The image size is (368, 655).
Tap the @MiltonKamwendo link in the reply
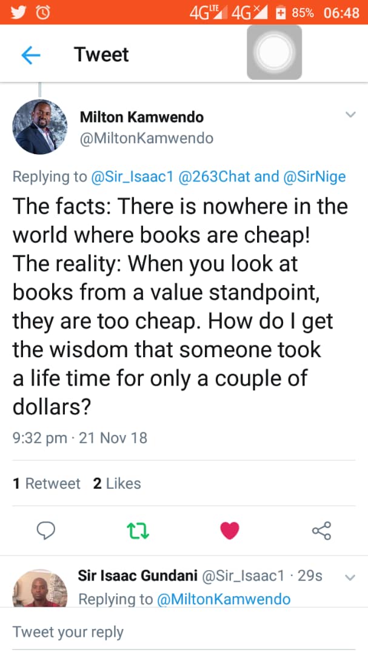pyautogui.click(x=224, y=599)
